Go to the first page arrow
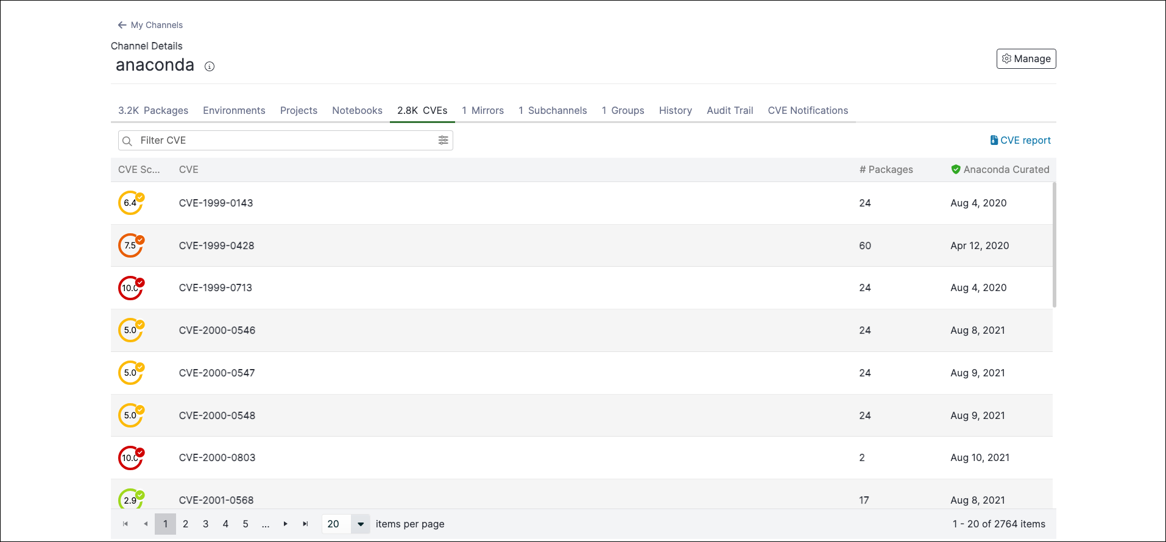 click(125, 524)
